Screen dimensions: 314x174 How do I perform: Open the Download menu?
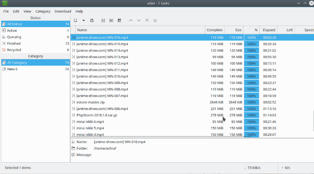[63, 11]
